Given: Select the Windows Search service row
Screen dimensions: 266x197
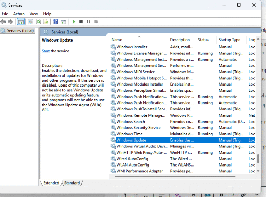Looking at the screenshot, I should point(131,122).
